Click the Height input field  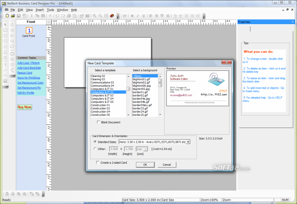pyautogui.click(x=129, y=149)
